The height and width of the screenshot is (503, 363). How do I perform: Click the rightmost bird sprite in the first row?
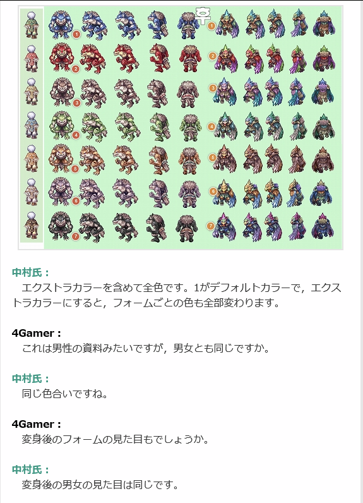[324, 23]
